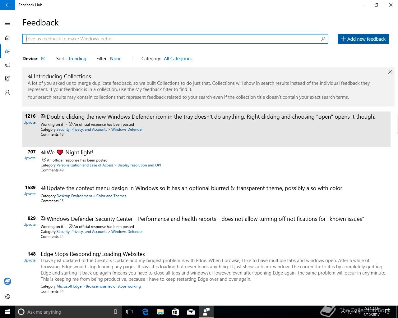
Task: Click the Windows Start button
Action: (7, 312)
